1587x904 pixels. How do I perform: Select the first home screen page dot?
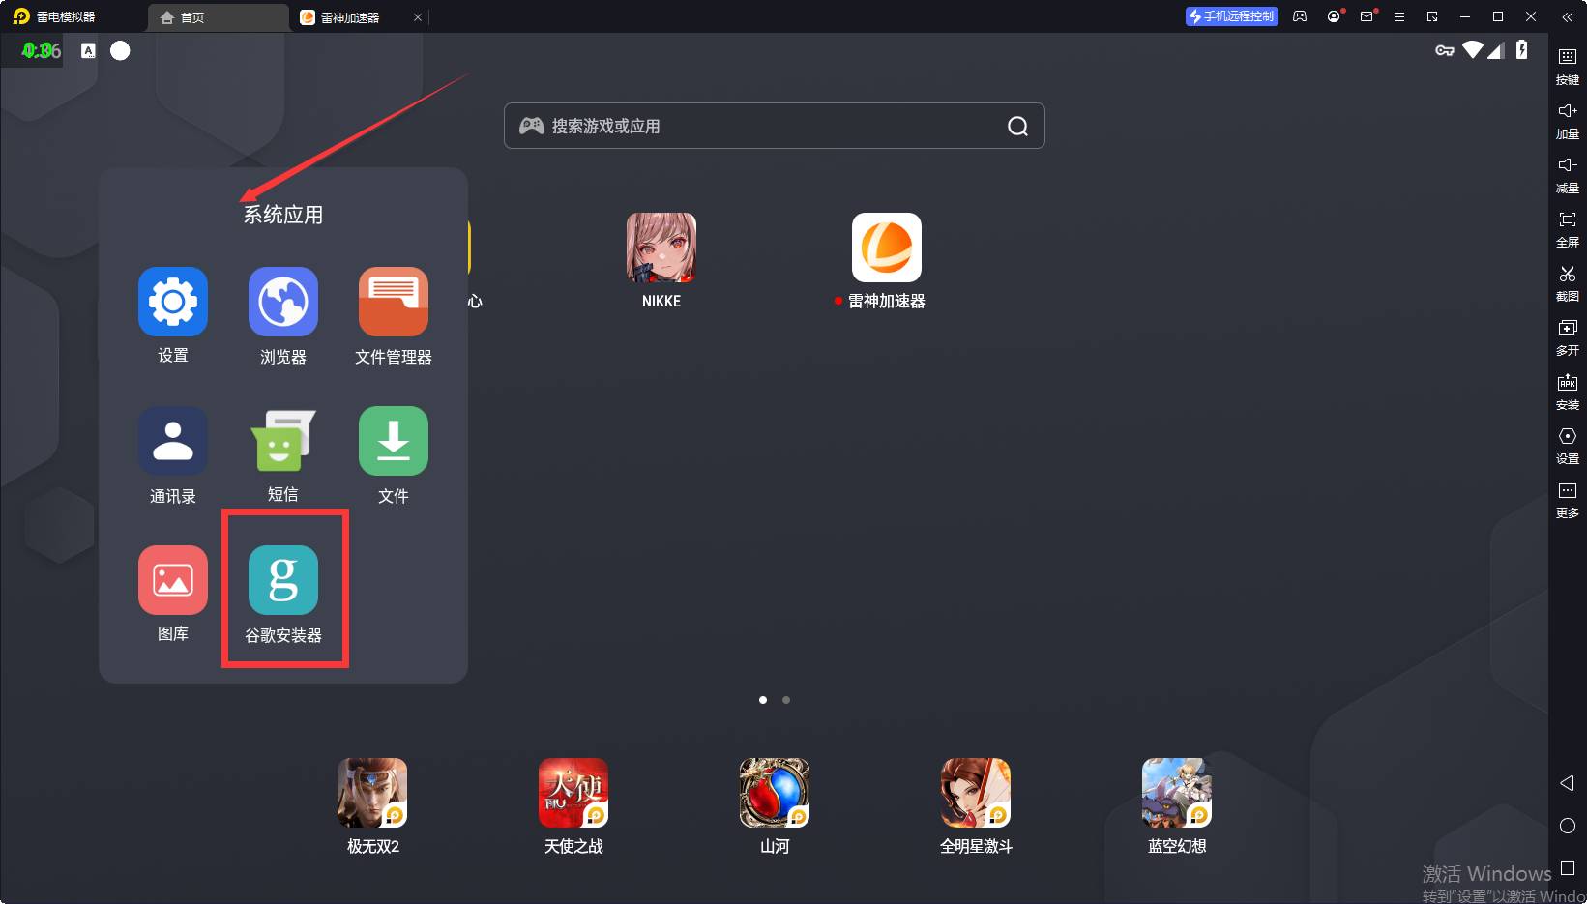point(763,700)
